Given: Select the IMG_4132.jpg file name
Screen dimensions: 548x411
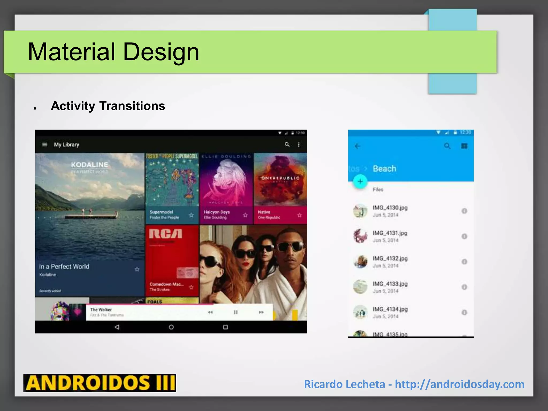Looking at the screenshot, I should (390, 259).
